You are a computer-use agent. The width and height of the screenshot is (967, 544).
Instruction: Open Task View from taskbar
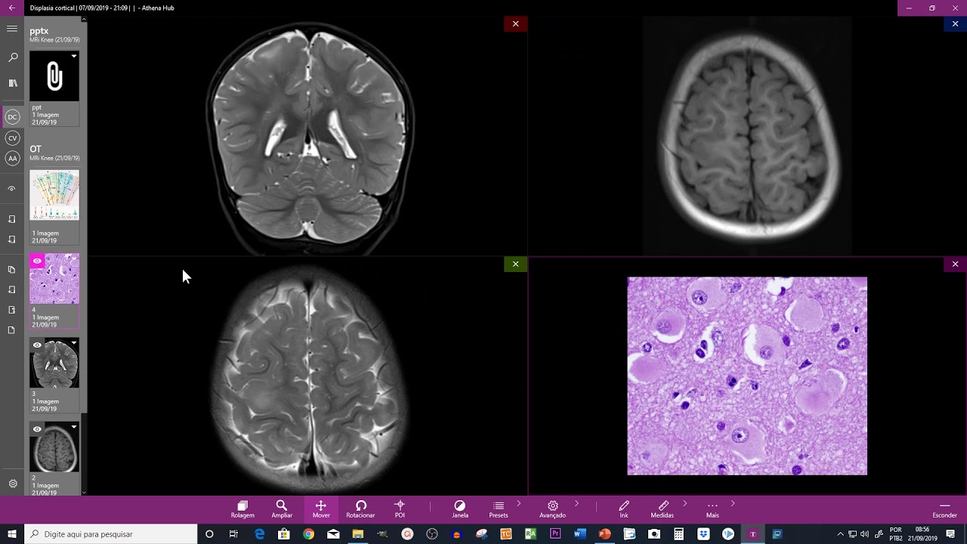pyautogui.click(x=233, y=534)
